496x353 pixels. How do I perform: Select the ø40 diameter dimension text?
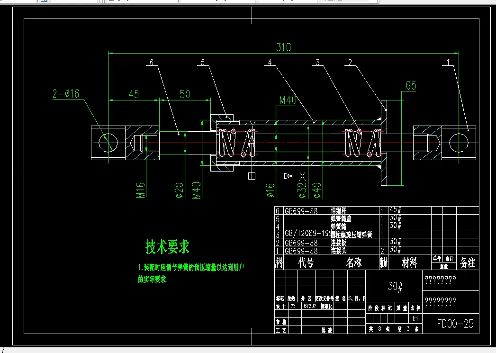click(x=316, y=190)
